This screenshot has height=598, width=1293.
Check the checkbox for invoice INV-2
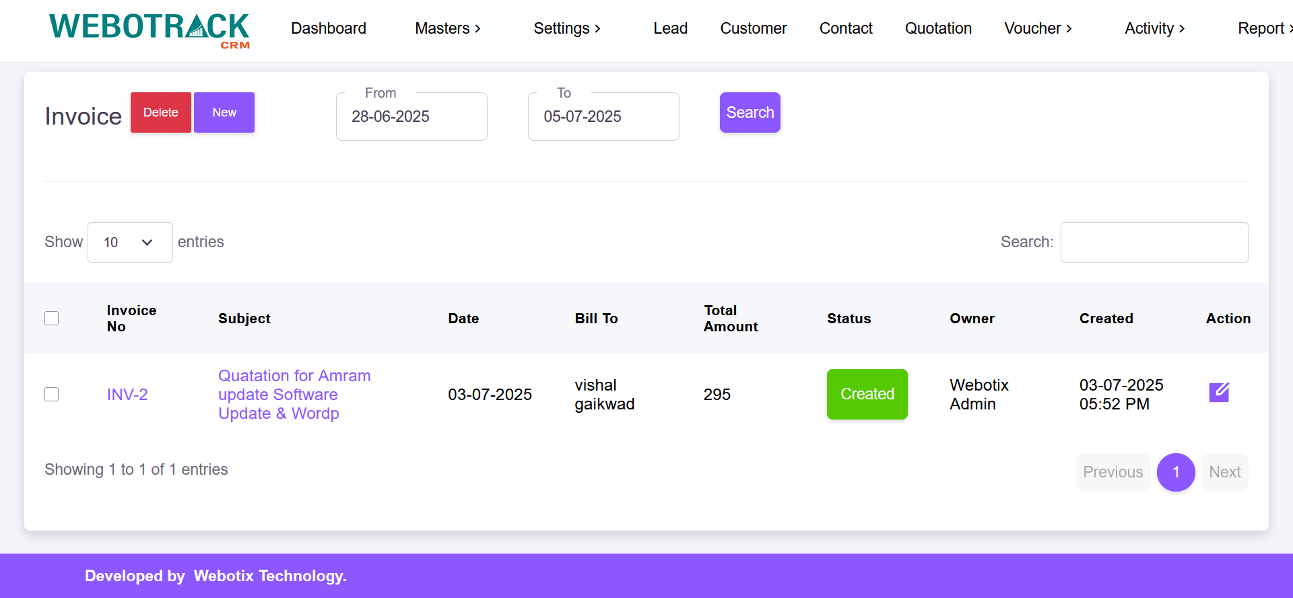pyautogui.click(x=52, y=395)
